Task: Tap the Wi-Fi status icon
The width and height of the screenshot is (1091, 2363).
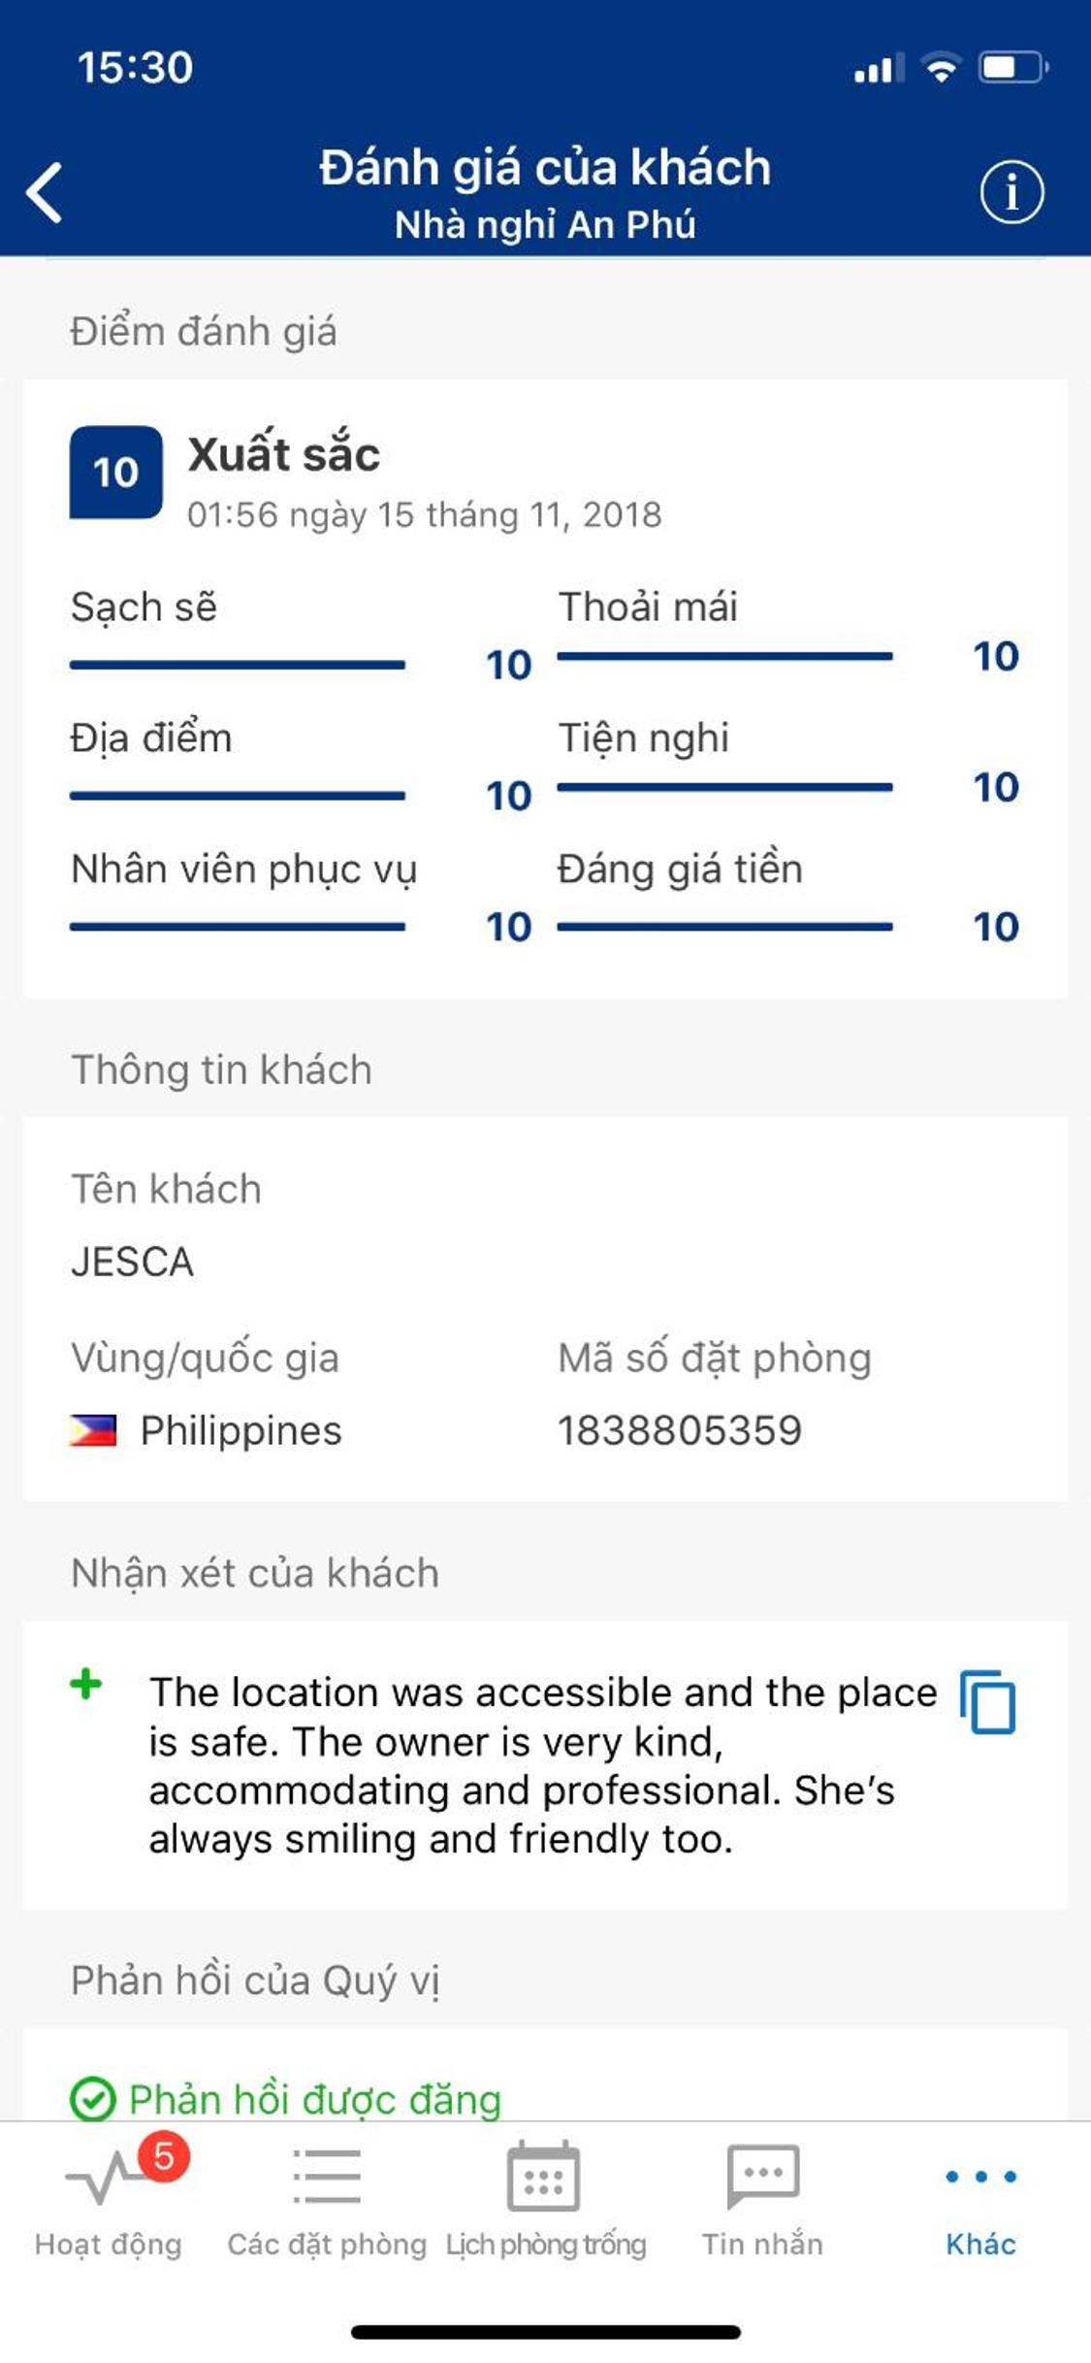Action: click(x=940, y=68)
